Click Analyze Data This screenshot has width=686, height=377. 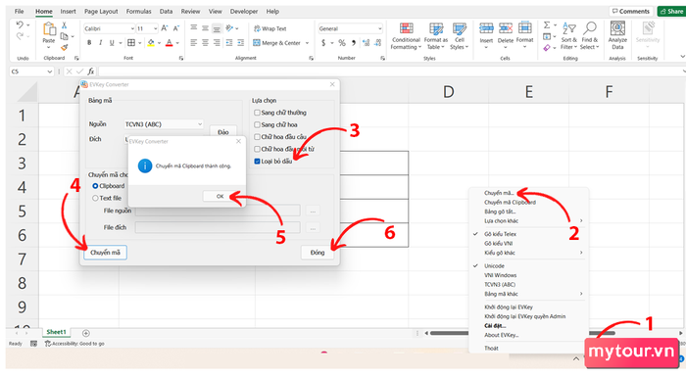617,36
